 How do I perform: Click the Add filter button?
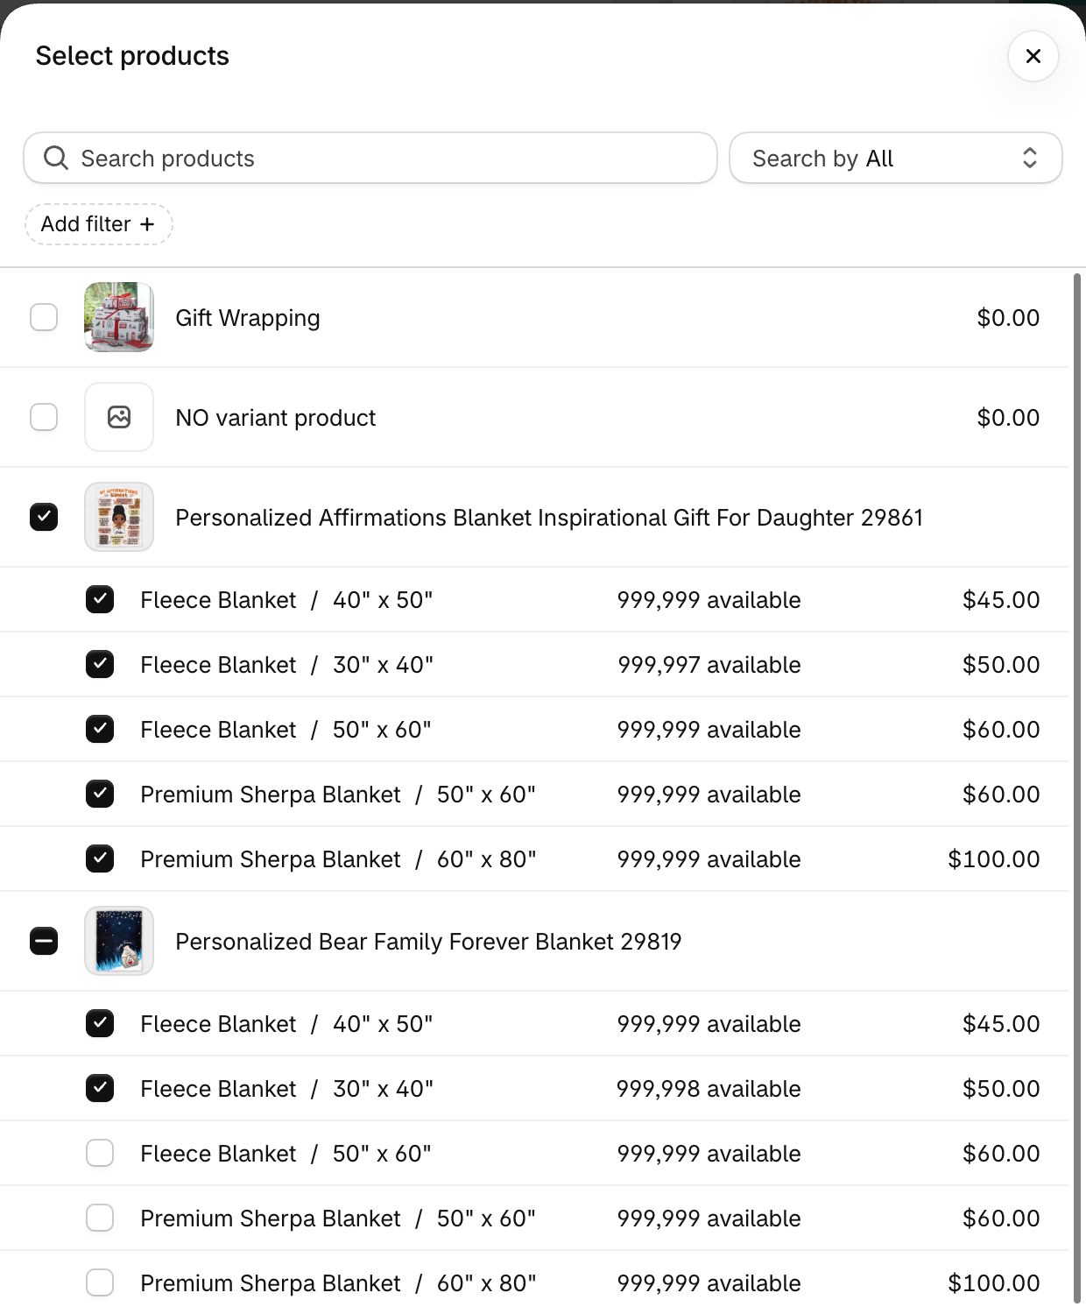coord(98,224)
